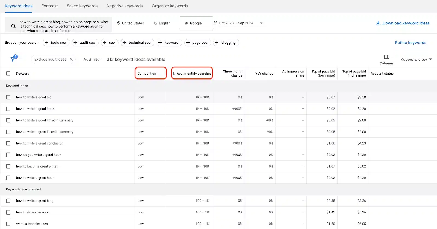Add 'technical seo' suggestion chip

point(137,43)
